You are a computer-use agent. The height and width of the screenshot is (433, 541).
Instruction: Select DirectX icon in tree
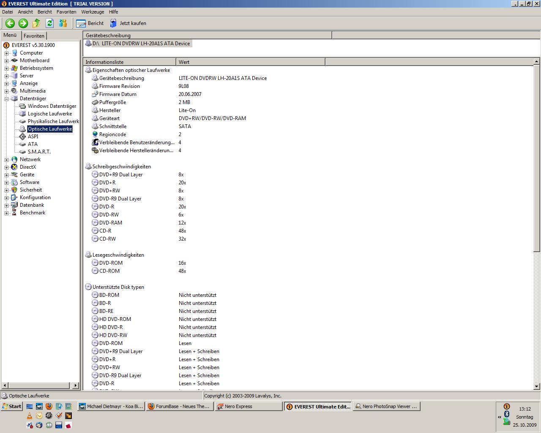click(x=14, y=167)
